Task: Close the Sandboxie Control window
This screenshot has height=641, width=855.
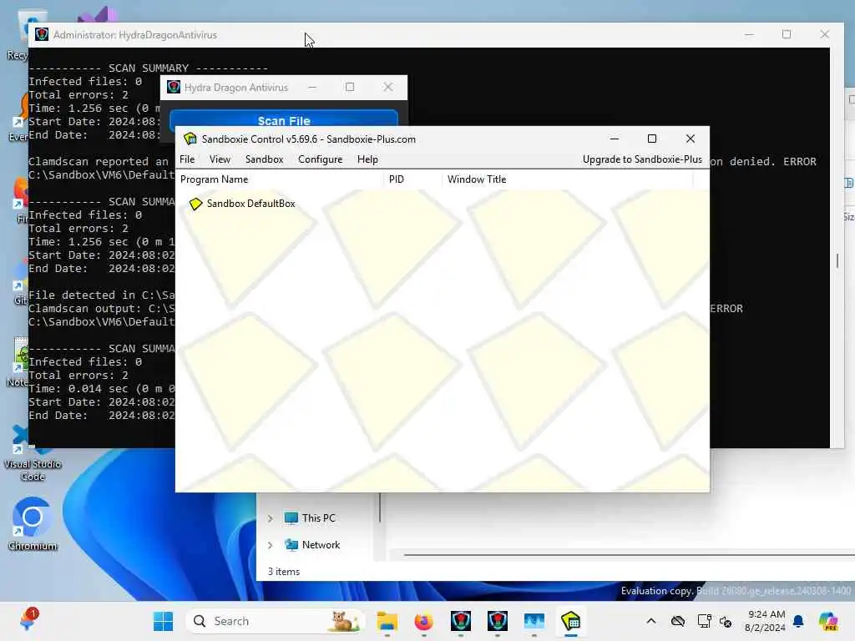Action: 691,139
